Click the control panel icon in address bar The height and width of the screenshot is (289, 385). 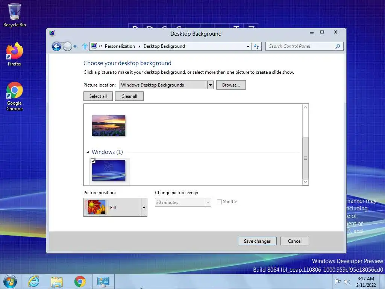[x=94, y=46]
